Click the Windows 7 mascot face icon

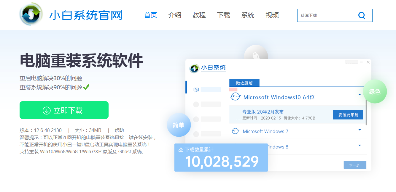tap(235, 131)
